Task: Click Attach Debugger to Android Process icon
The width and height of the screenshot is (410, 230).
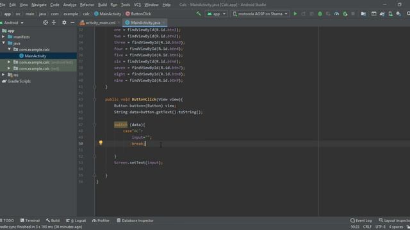Action: pos(345,14)
